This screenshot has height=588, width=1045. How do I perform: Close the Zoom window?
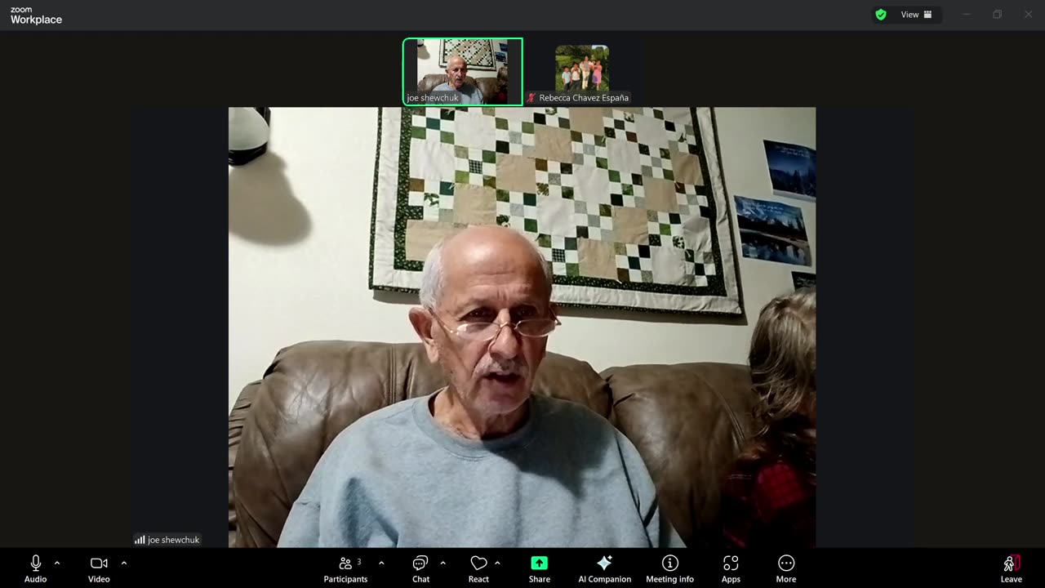[x=1028, y=15]
